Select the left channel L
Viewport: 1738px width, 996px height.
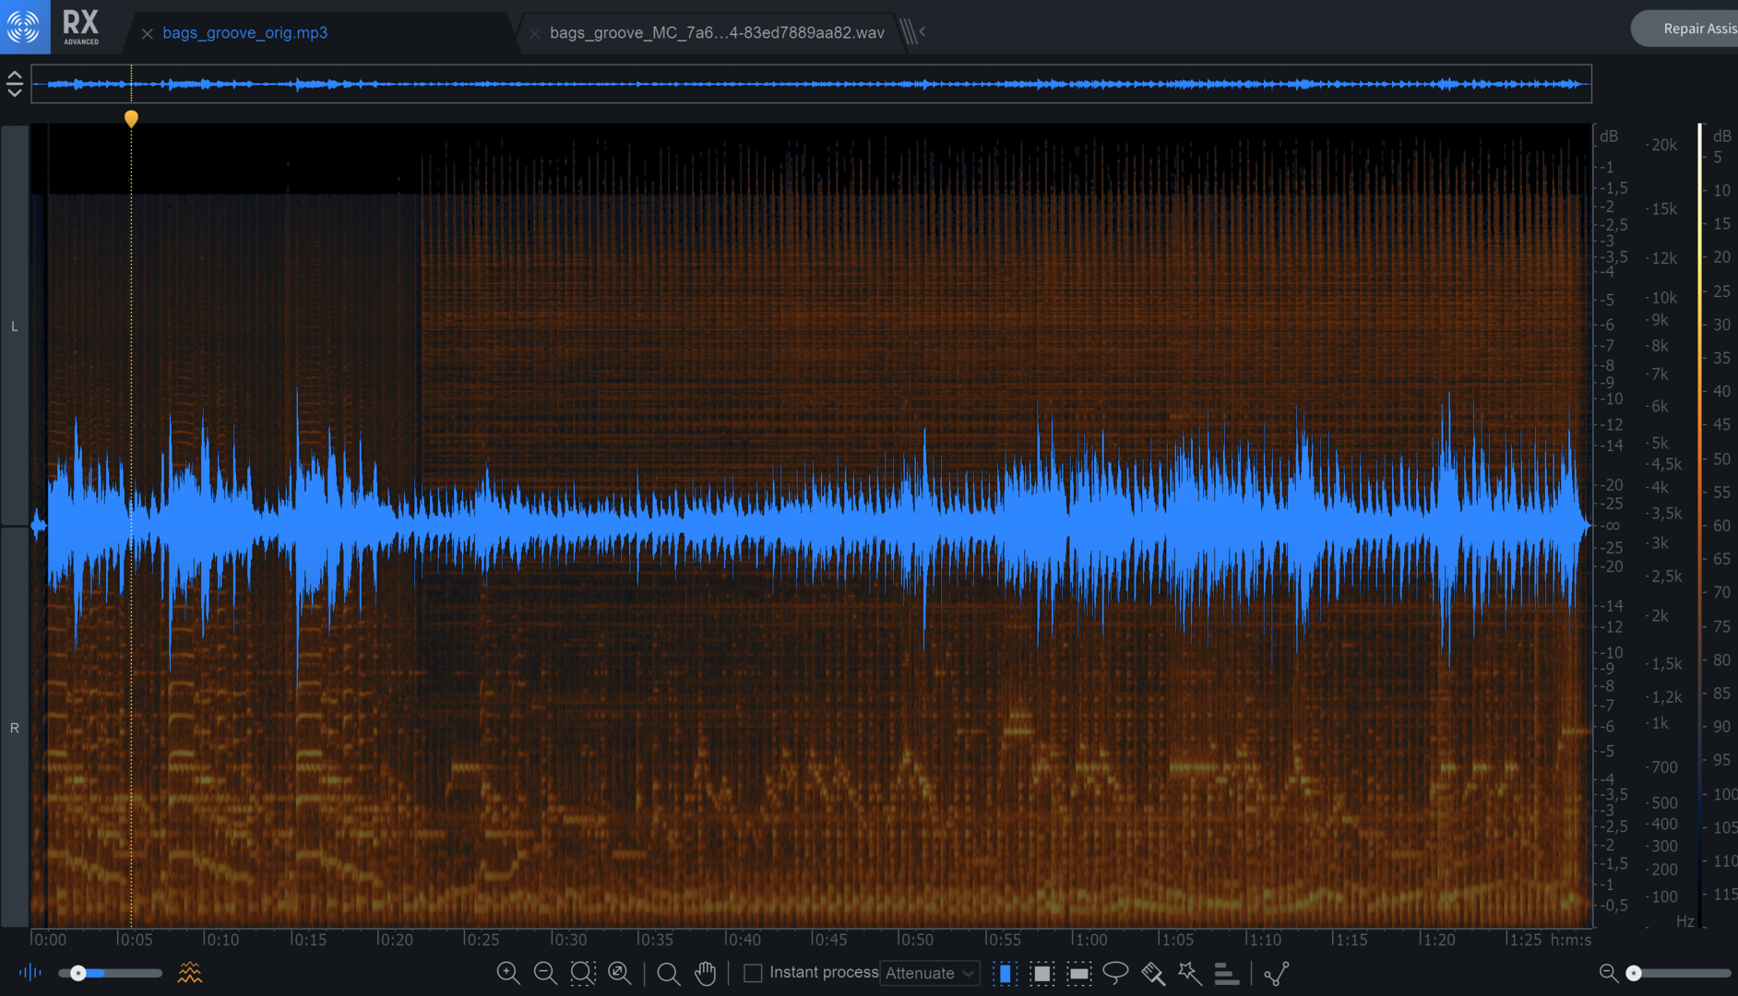[15, 326]
